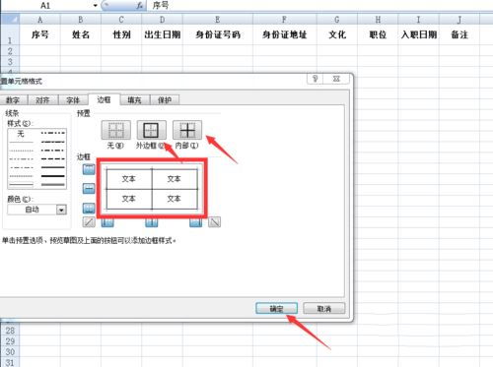Select row 3 header

[x=10, y=61]
